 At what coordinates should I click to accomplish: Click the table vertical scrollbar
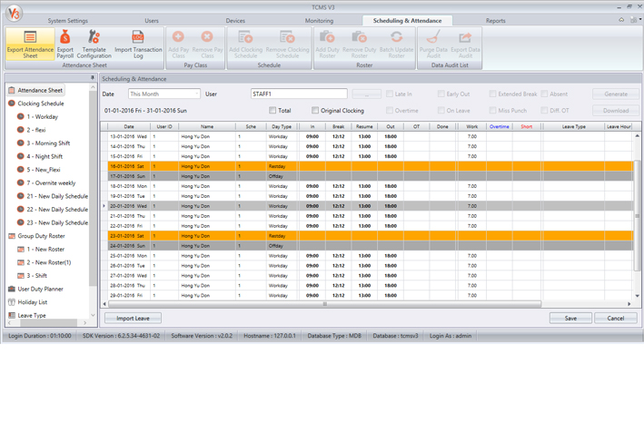[637, 215]
